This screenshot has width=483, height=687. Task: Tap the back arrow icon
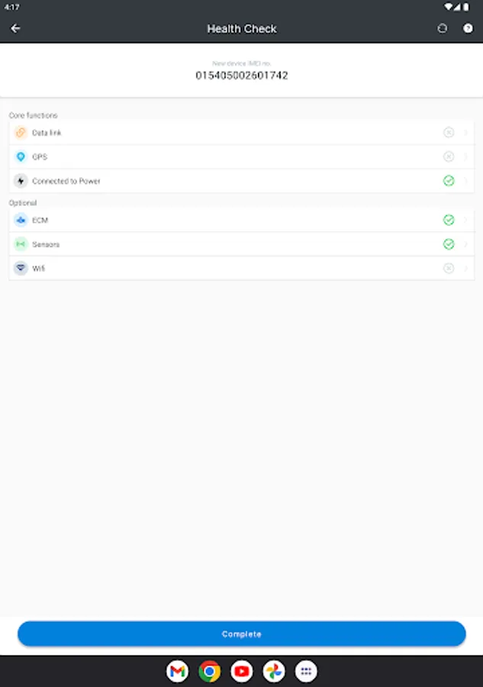[15, 28]
